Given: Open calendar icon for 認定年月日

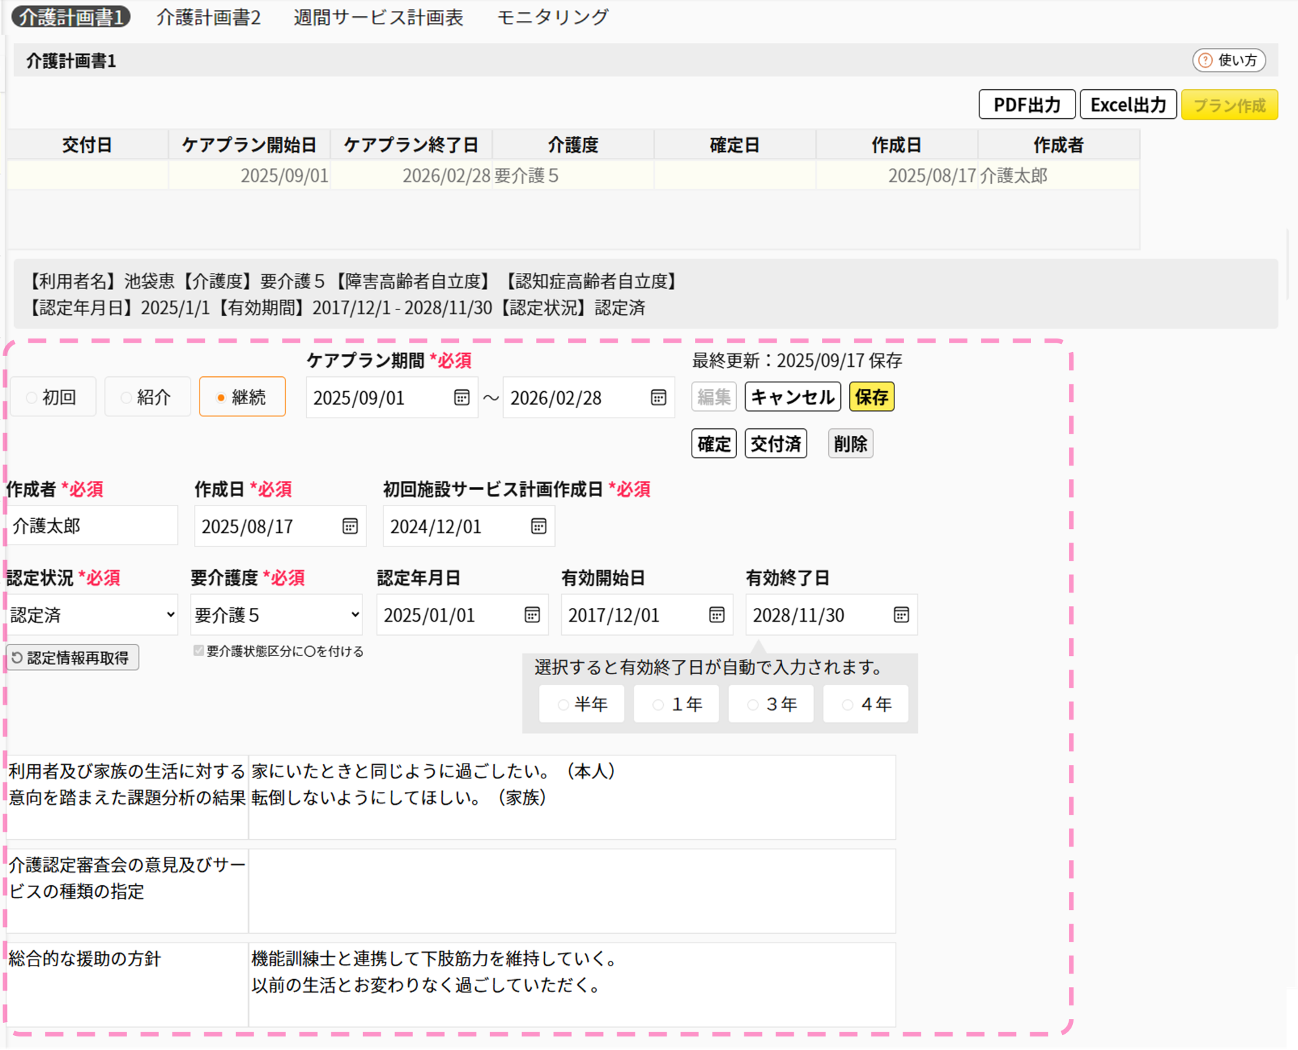Looking at the screenshot, I should click(x=532, y=615).
